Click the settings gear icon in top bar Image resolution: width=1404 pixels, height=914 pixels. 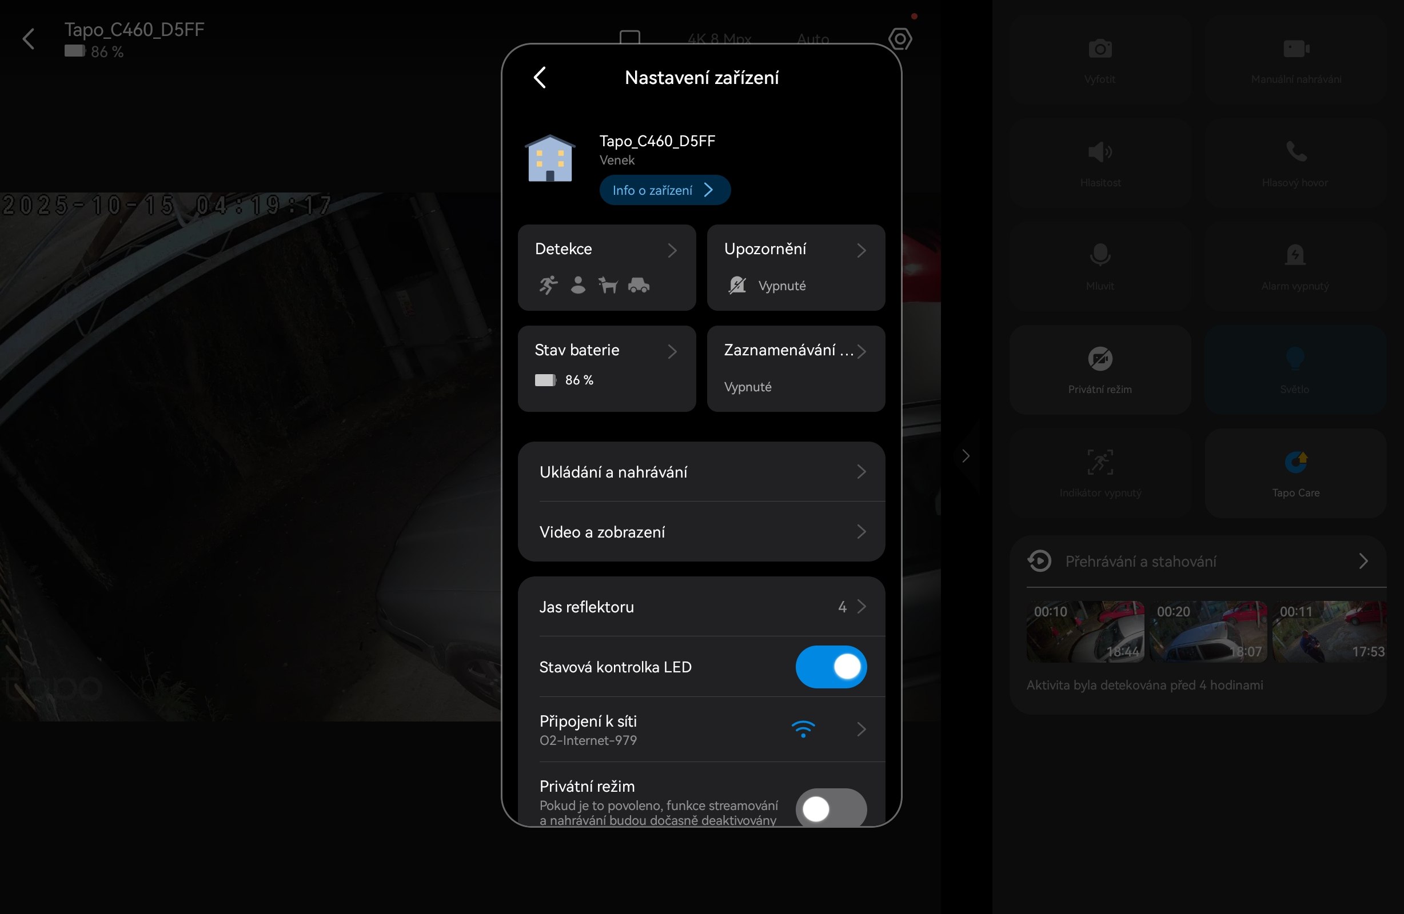point(900,39)
